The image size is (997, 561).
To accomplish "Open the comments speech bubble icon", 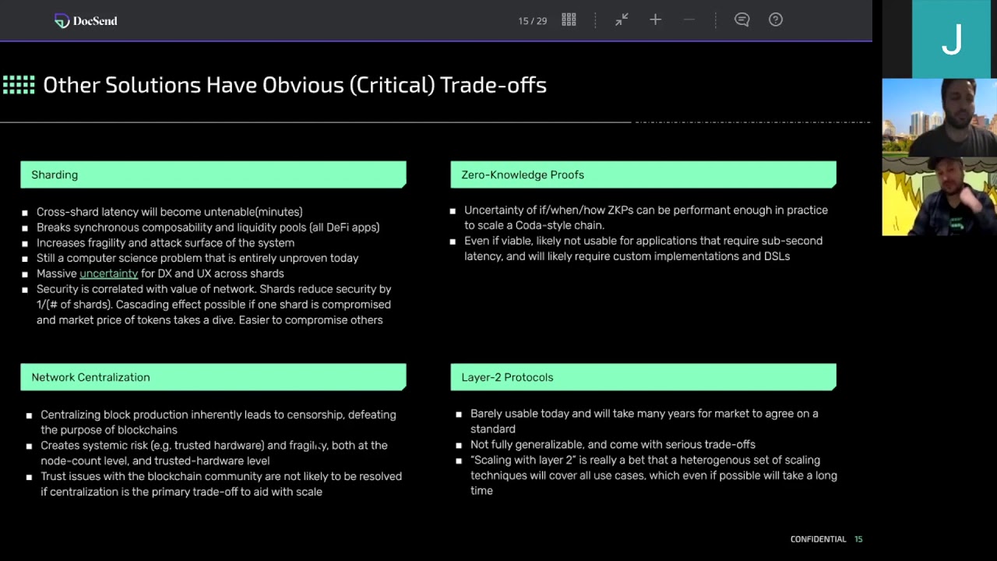I will [742, 20].
